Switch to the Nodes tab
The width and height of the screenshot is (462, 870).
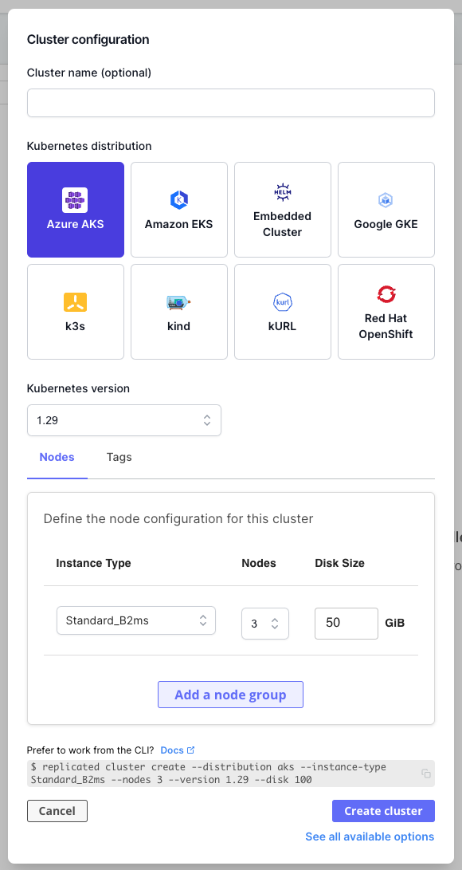[x=57, y=457]
